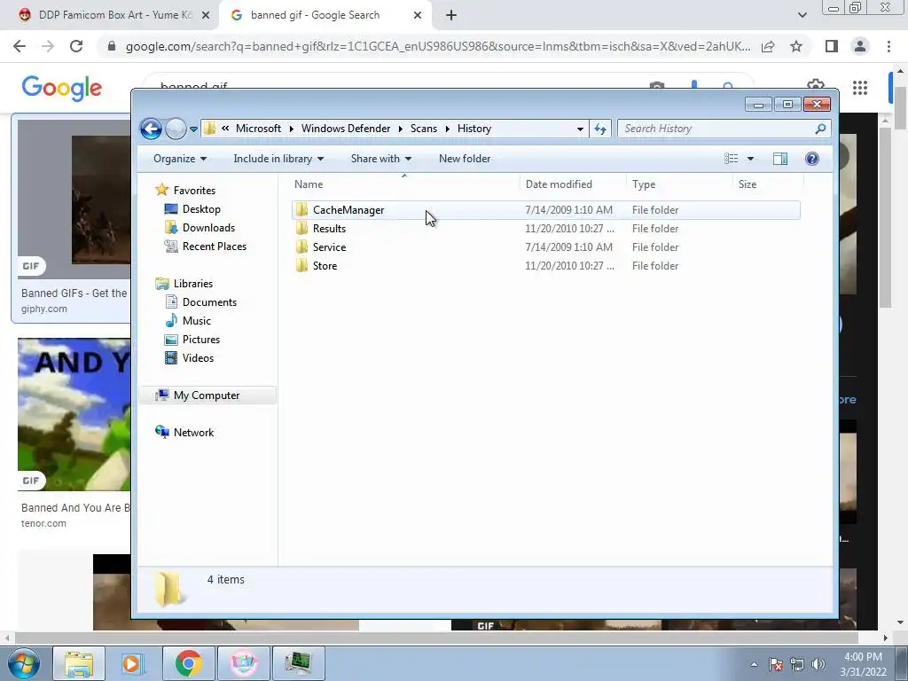This screenshot has width=908, height=681.
Task: Open Explorer help question mark icon
Action: click(x=812, y=159)
